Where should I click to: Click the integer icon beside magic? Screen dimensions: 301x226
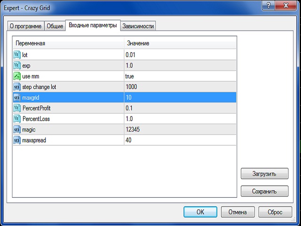tap(17, 130)
